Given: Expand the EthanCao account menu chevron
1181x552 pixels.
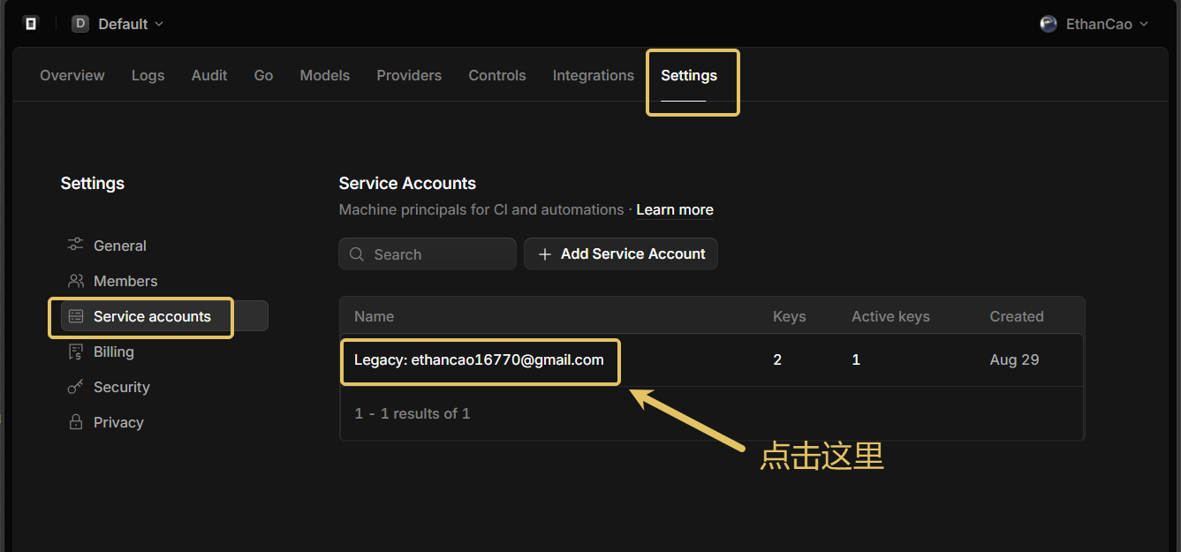Looking at the screenshot, I should 1144,24.
